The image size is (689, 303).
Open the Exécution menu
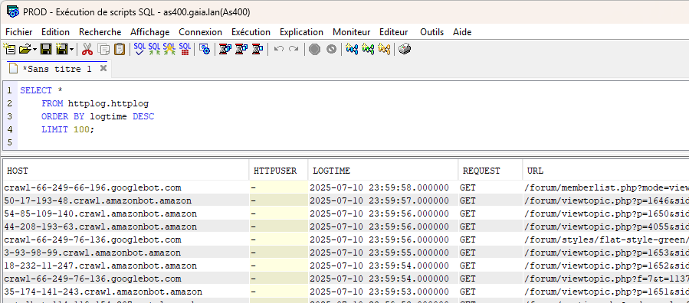coord(251,32)
